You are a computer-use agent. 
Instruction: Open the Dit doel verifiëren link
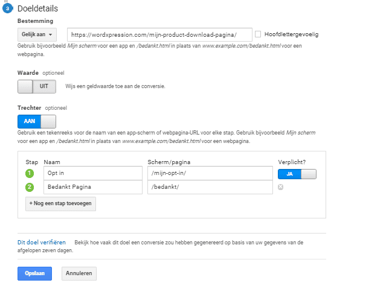pos(42,243)
